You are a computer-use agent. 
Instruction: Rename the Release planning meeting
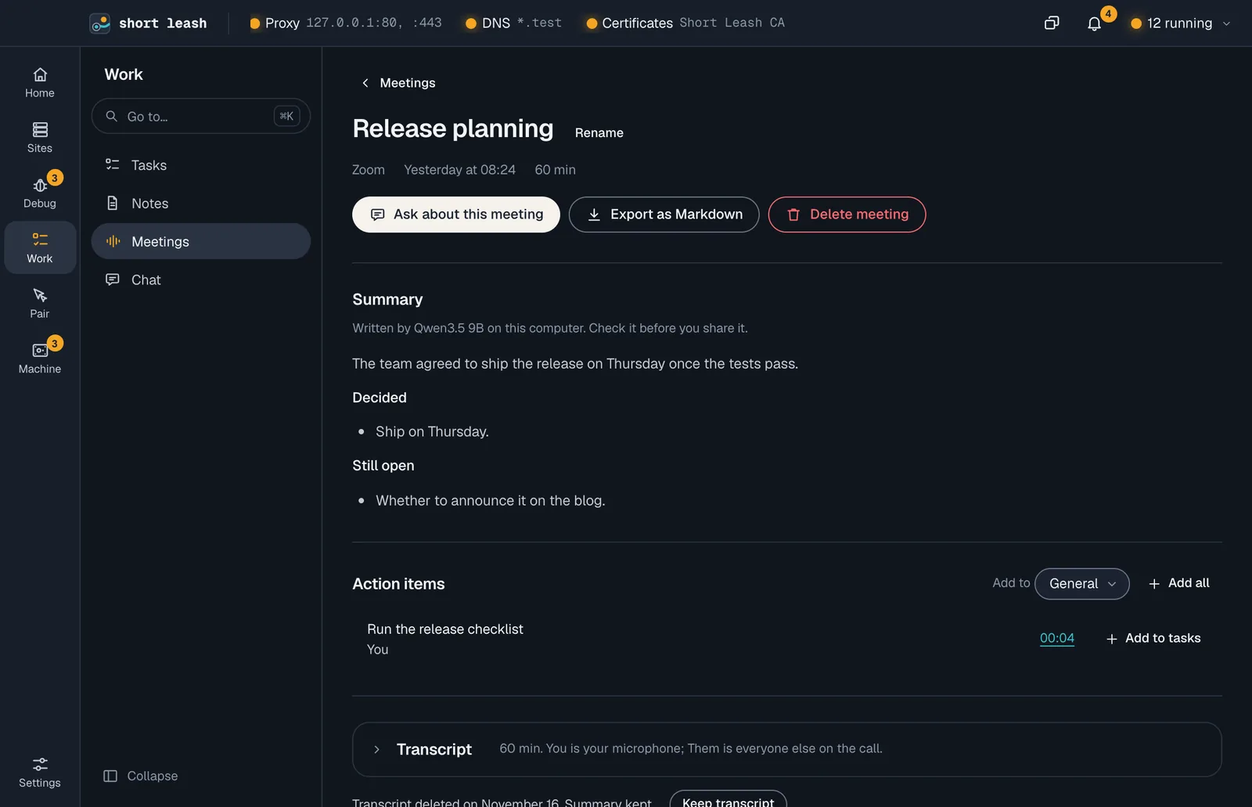[599, 133]
